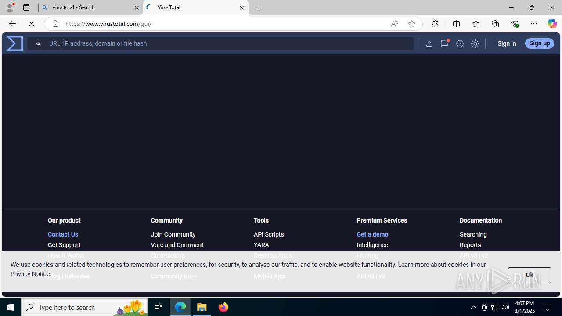Open the Copilot icon
Screen dimensions: 562x316
[x=552, y=24]
